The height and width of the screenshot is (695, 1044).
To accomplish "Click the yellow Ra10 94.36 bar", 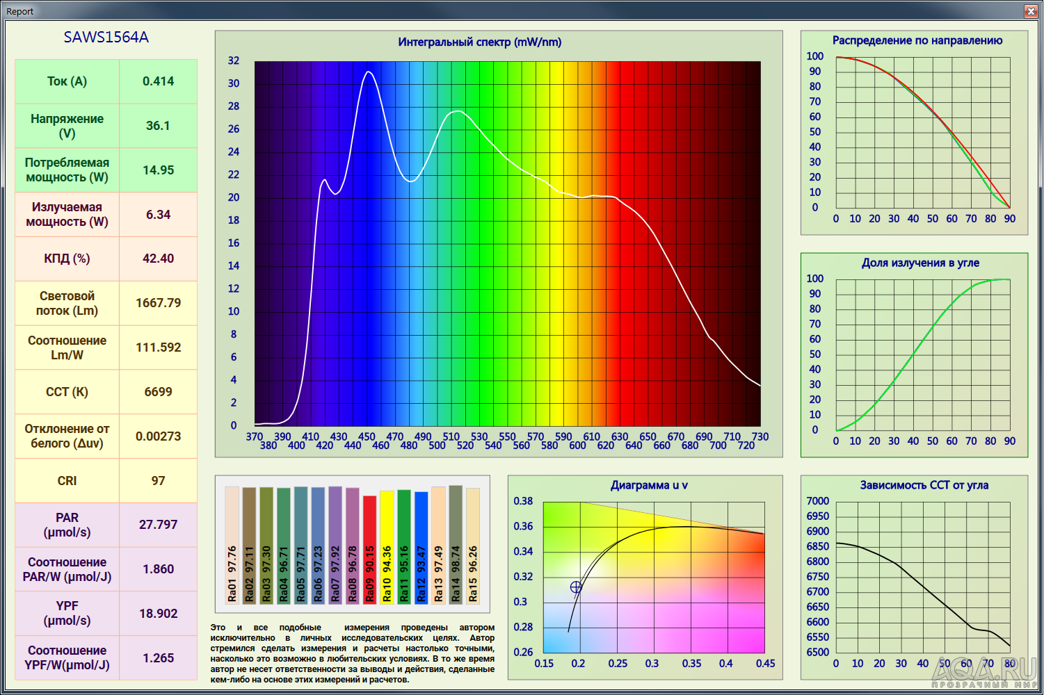I will click(x=387, y=547).
